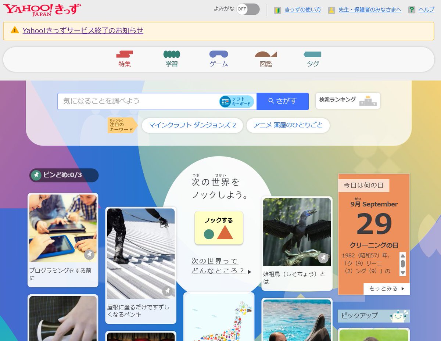The height and width of the screenshot is (341, 441).
Task: Pin the 始祖鳥 card
Action: [x=323, y=258]
